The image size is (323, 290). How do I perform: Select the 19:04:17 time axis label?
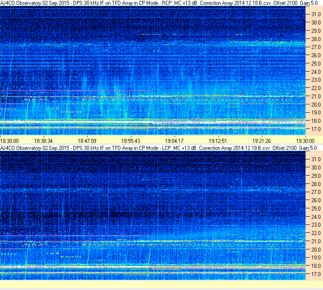click(174, 141)
